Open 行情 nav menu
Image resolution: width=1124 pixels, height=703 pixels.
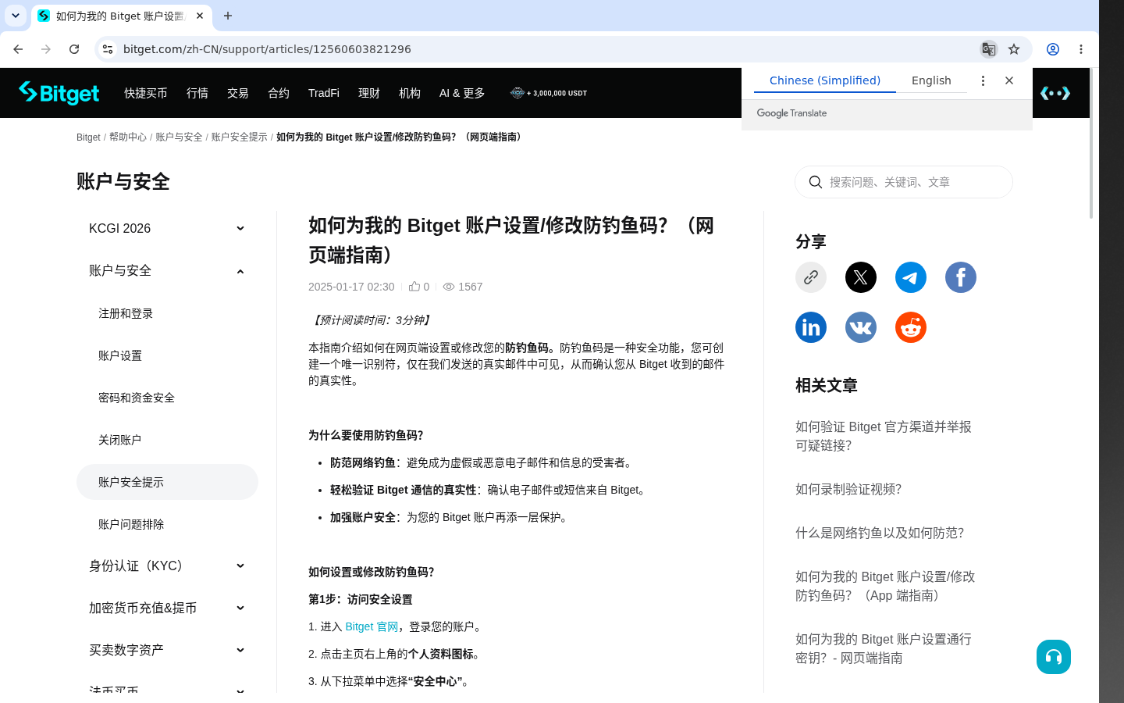pyautogui.click(x=197, y=93)
